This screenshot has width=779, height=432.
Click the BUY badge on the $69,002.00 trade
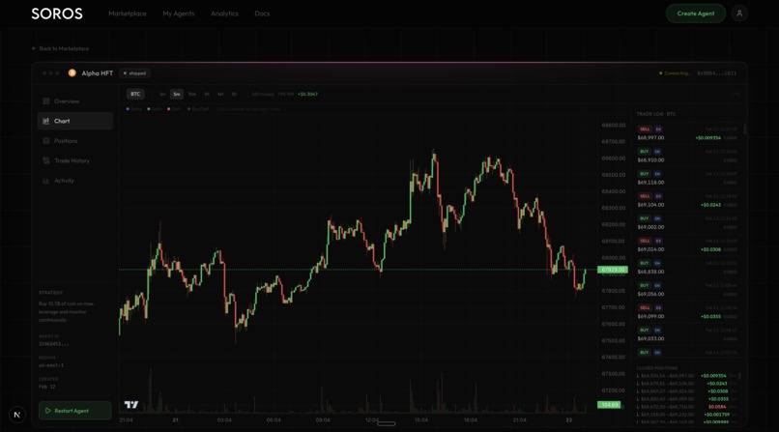tap(644, 218)
